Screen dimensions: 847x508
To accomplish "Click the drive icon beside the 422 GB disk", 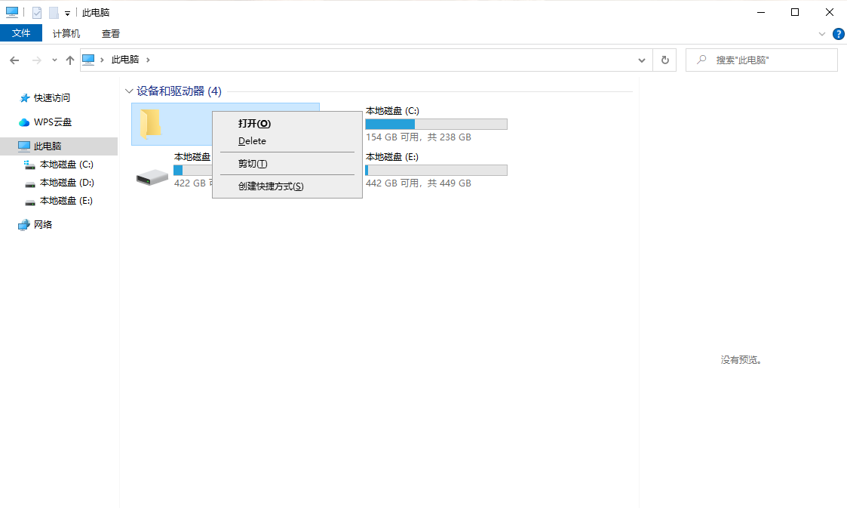I will click(152, 177).
